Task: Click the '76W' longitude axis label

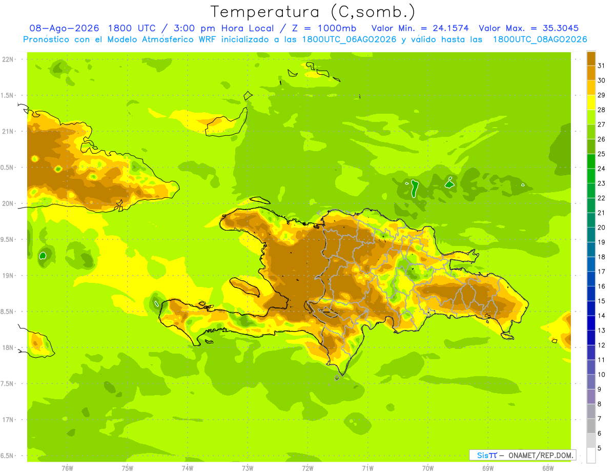Action: [67, 468]
